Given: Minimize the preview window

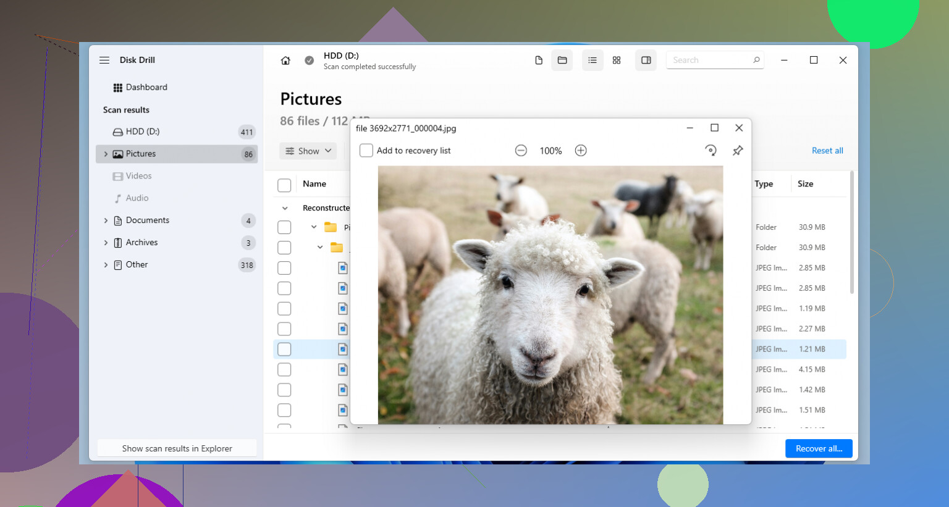Looking at the screenshot, I should pos(690,128).
